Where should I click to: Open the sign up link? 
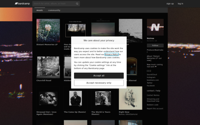170,4
